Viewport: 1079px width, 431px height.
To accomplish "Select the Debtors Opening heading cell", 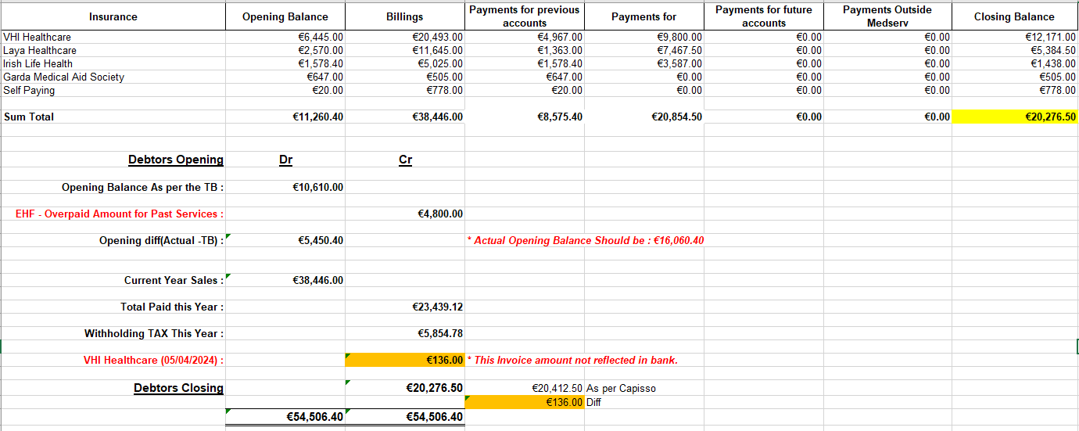I will click(175, 160).
